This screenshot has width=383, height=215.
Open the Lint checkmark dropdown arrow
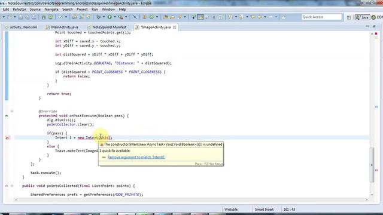coord(65,17)
